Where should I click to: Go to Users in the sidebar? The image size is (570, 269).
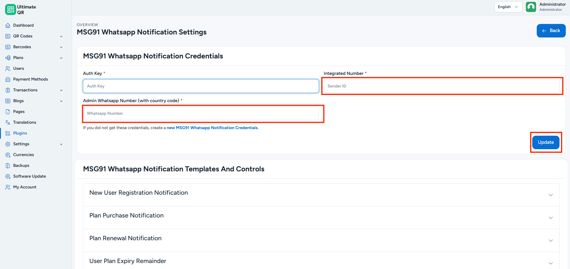click(x=19, y=69)
